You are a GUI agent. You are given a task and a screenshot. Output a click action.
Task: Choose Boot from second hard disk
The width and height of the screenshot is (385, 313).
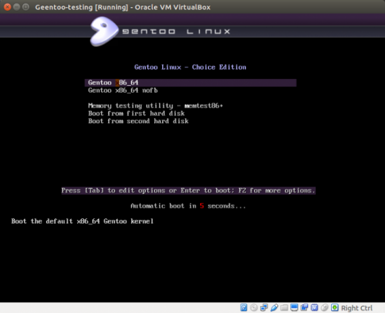pos(138,121)
